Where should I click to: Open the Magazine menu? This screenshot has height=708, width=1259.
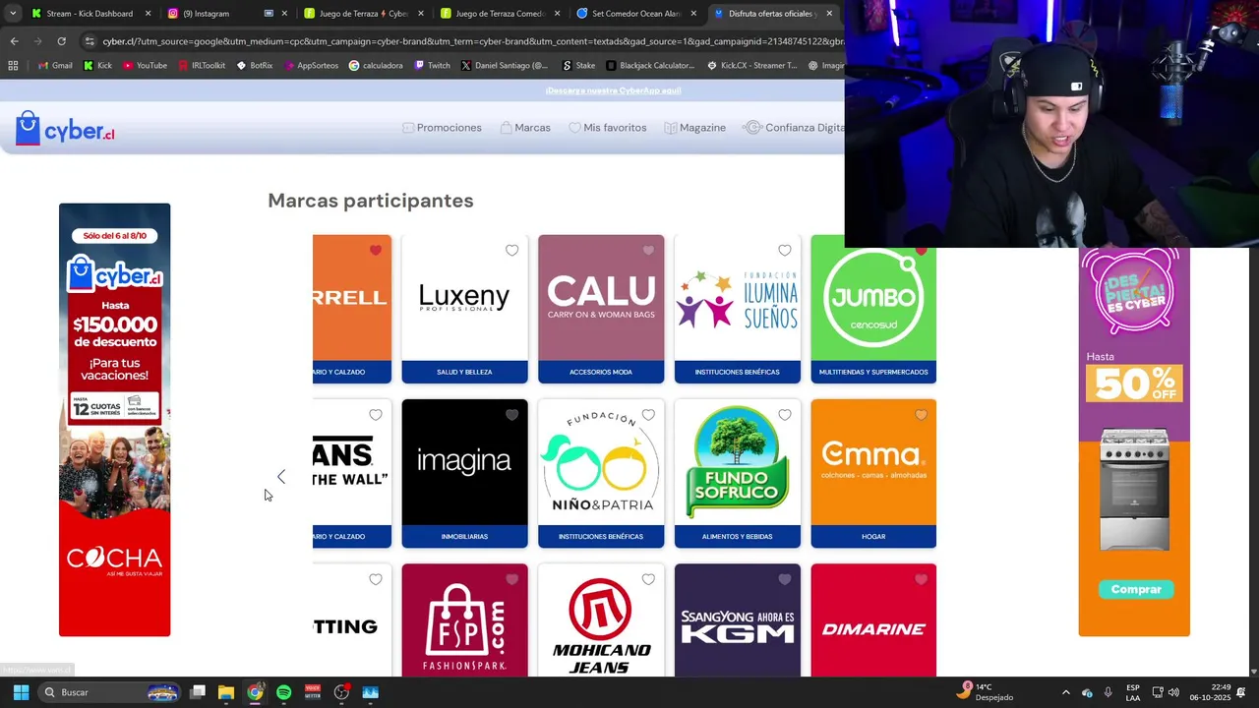tap(694, 128)
